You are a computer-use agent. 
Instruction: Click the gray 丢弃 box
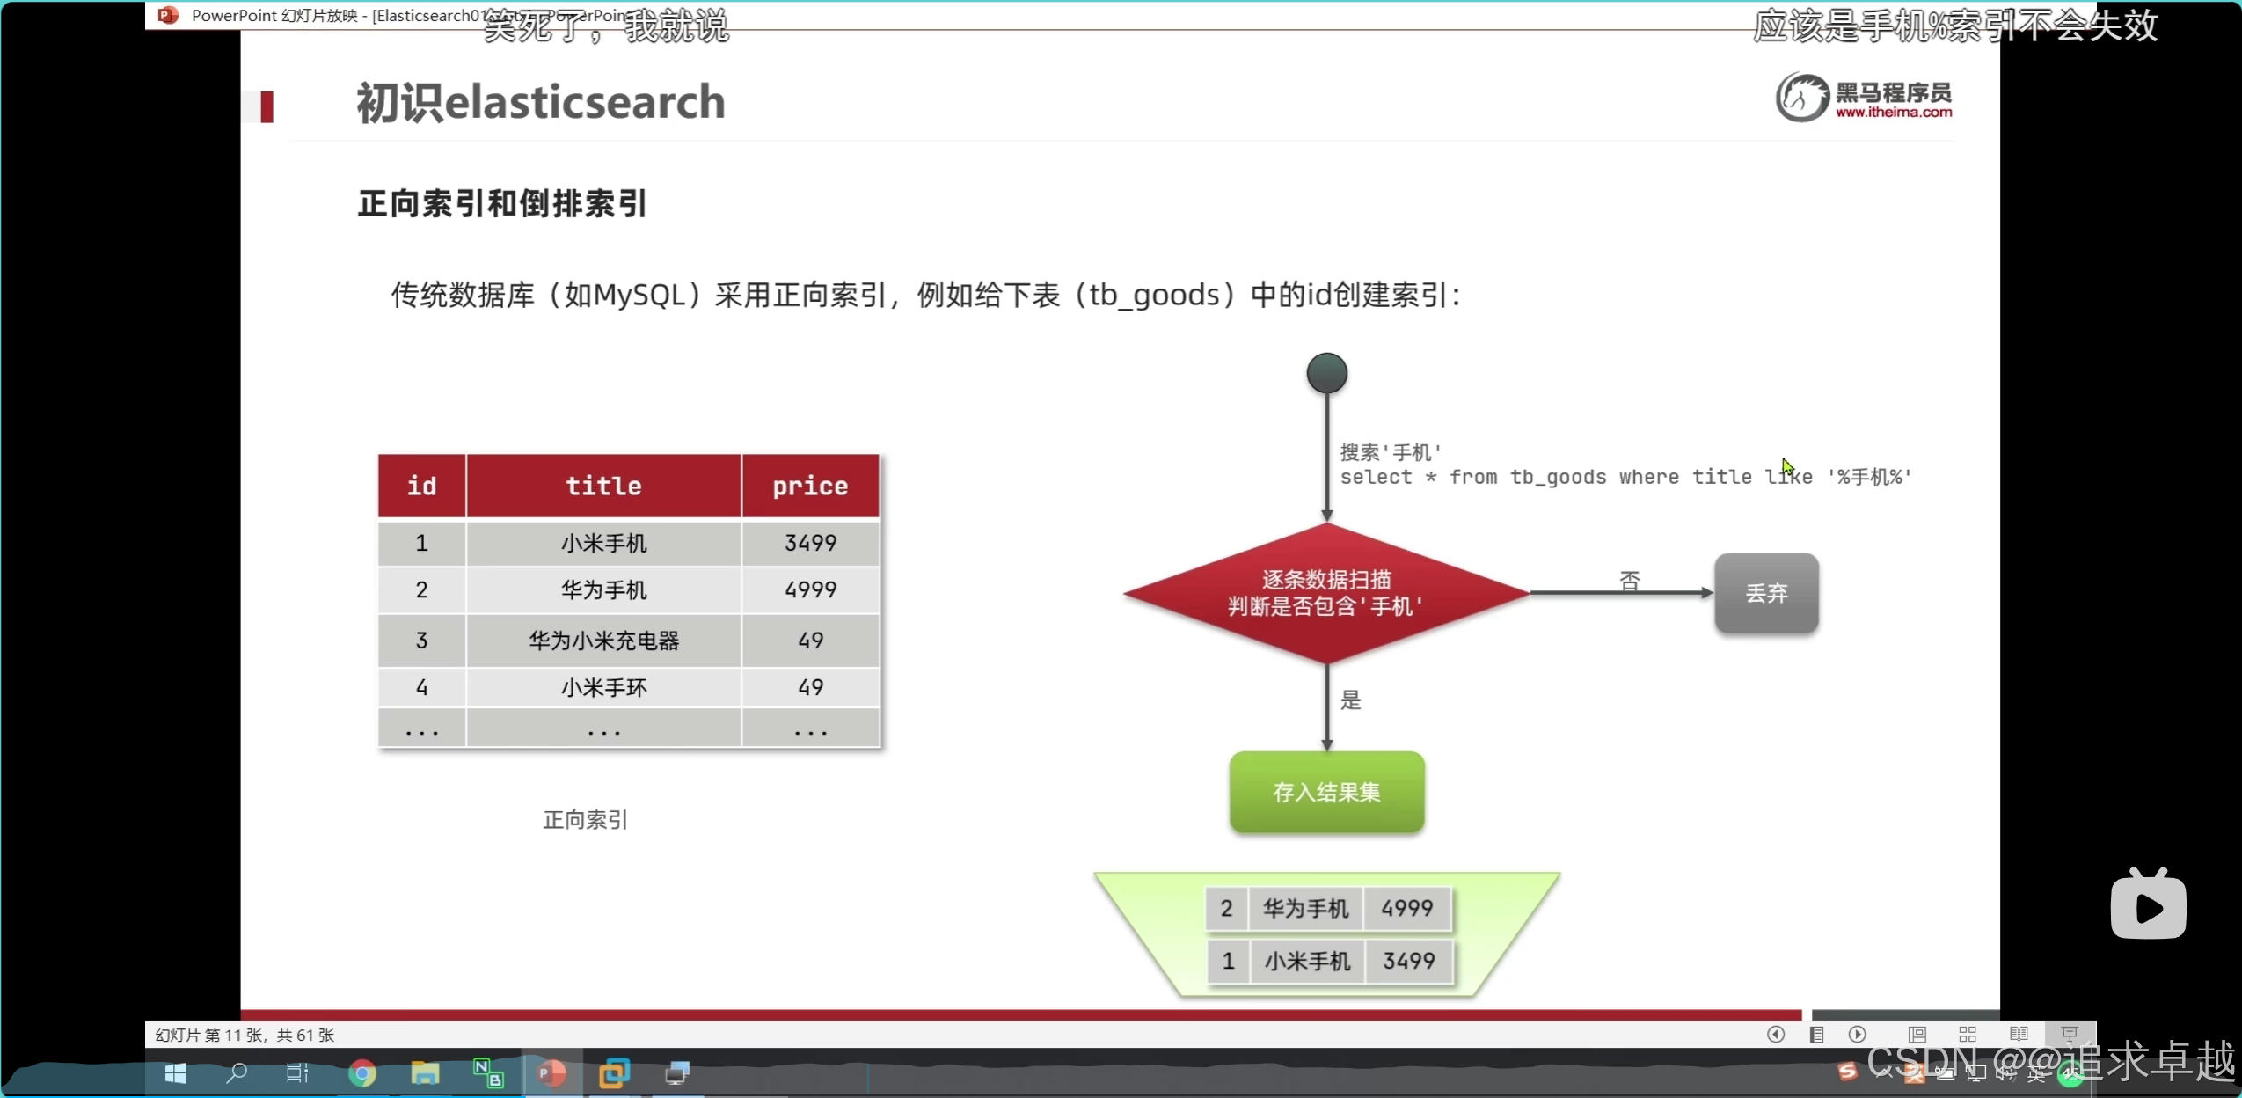click(1766, 593)
